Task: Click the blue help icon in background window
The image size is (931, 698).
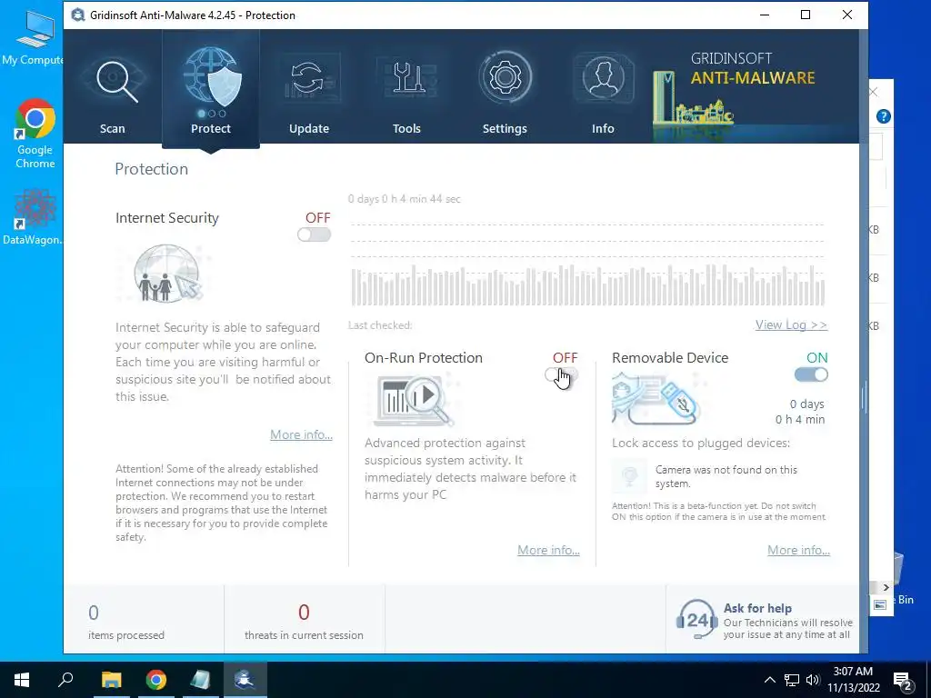Action: pyautogui.click(x=884, y=116)
